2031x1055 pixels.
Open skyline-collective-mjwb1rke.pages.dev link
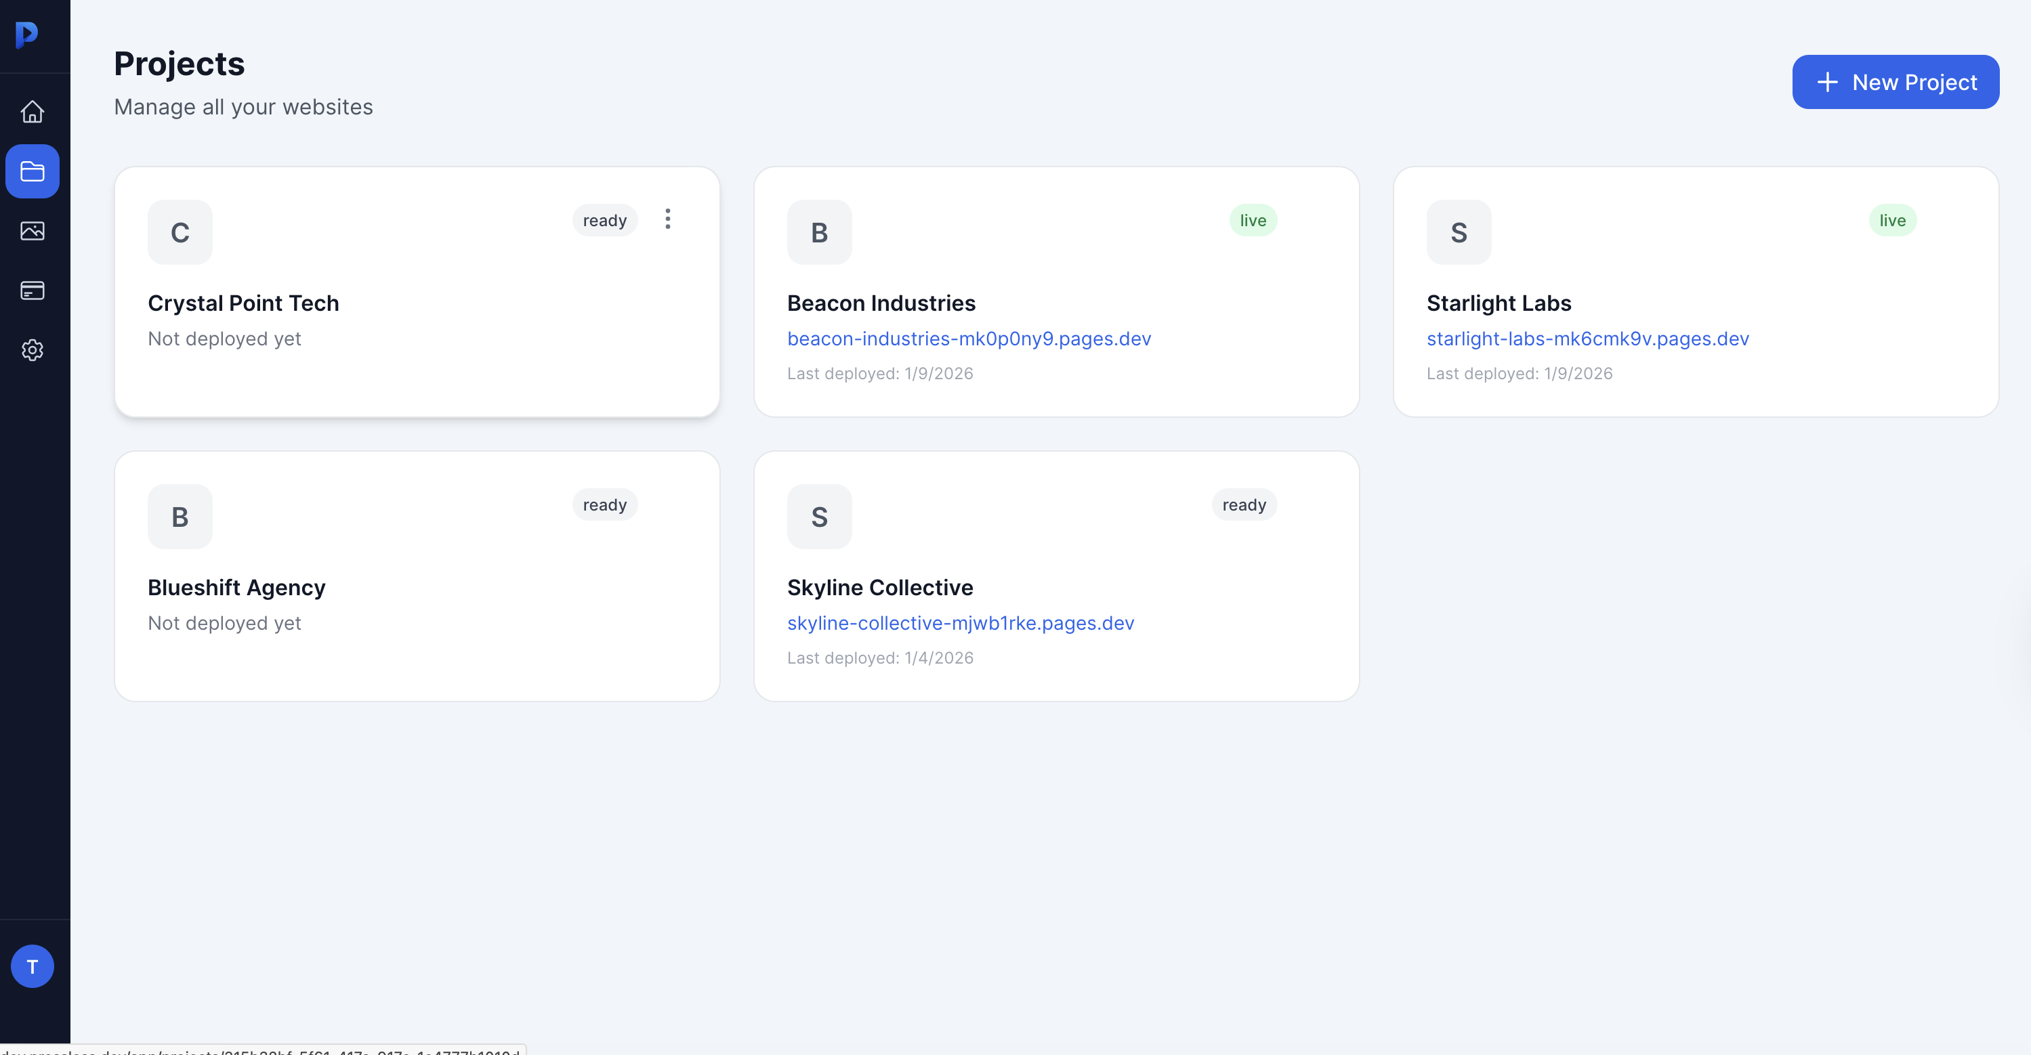961,622
